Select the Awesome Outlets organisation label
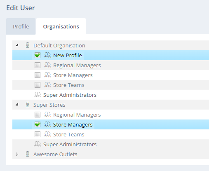Image resolution: width=209 pixels, height=171 pixels. [x=55, y=154]
